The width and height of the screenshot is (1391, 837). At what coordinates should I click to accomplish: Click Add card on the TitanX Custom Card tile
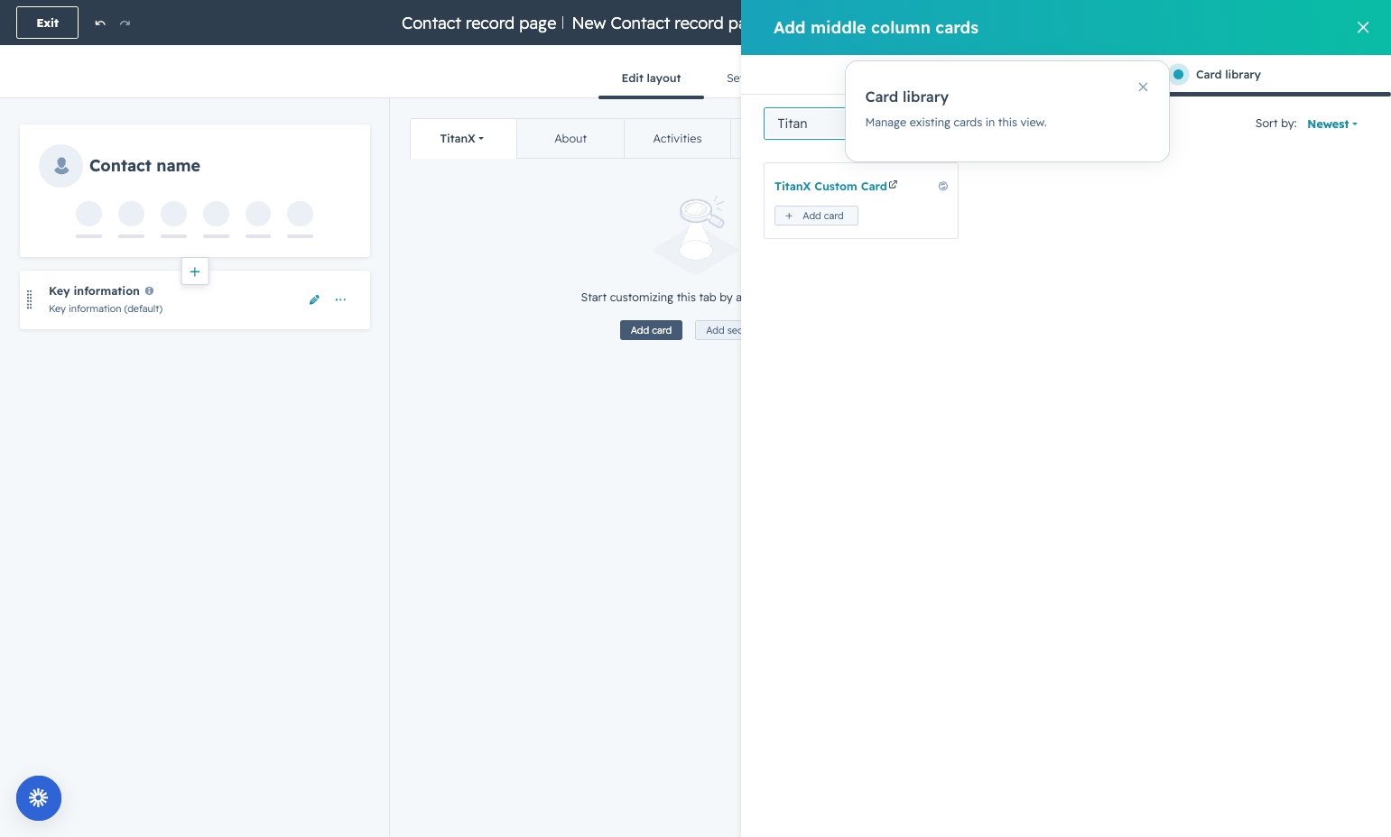tap(816, 216)
